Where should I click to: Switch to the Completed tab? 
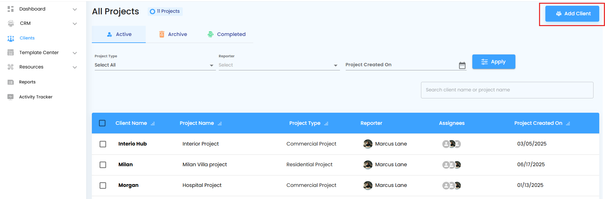[226, 34]
